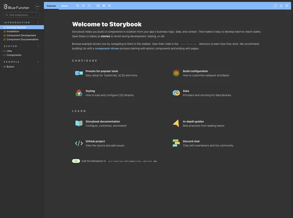This screenshot has height=218, width=293.
Task: Expand the Components folder in sidebar
Action: (14, 55)
